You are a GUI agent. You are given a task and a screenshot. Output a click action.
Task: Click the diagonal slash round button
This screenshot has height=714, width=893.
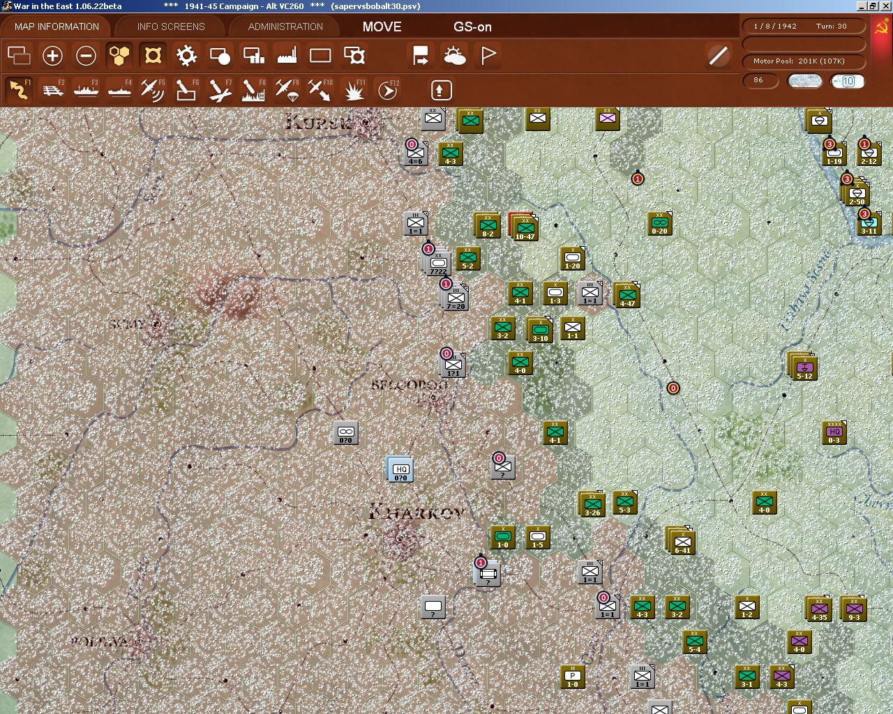(718, 55)
